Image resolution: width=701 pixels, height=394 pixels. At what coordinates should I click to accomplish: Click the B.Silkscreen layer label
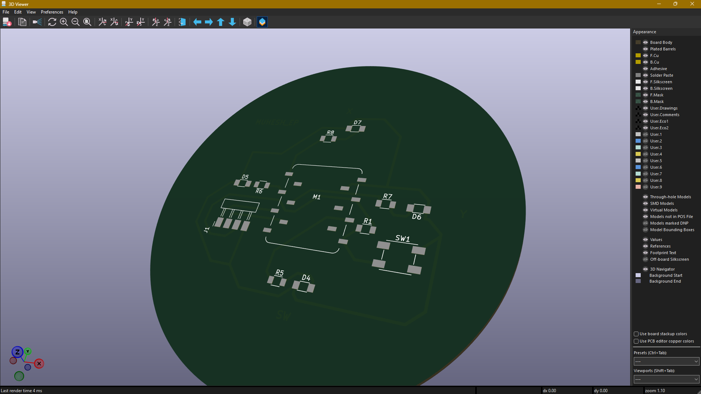click(661, 88)
